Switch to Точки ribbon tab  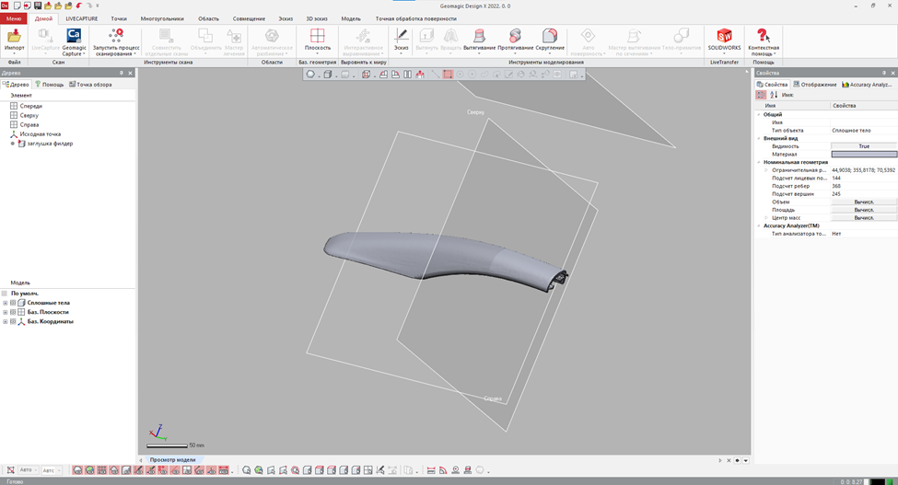point(119,19)
